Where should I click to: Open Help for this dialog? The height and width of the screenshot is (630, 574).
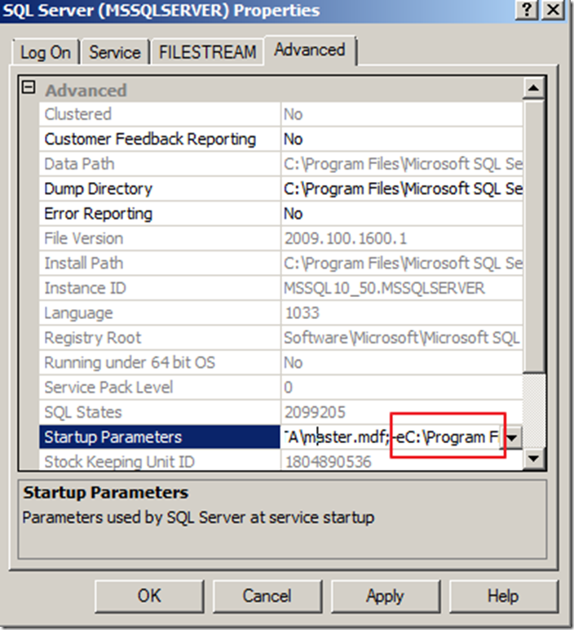[503, 596]
